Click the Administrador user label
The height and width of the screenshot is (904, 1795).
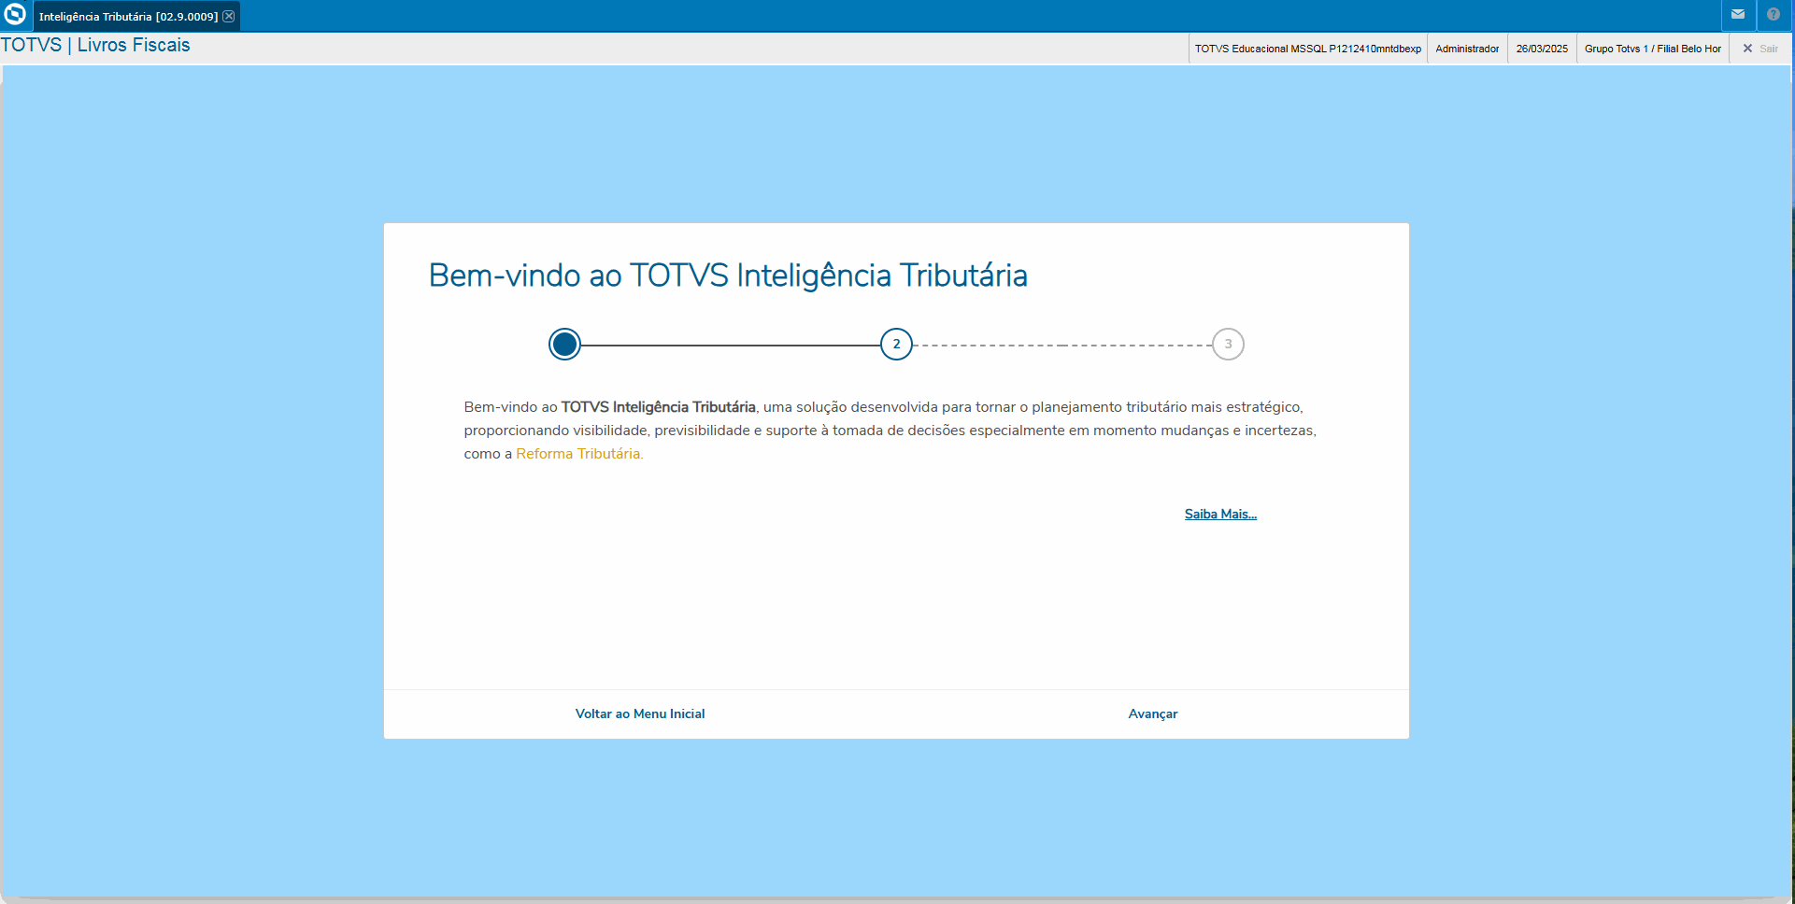pyautogui.click(x=1467, y=49)
